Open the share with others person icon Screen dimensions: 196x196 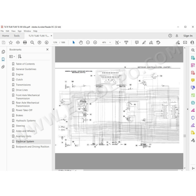click(x=192, y=43)
